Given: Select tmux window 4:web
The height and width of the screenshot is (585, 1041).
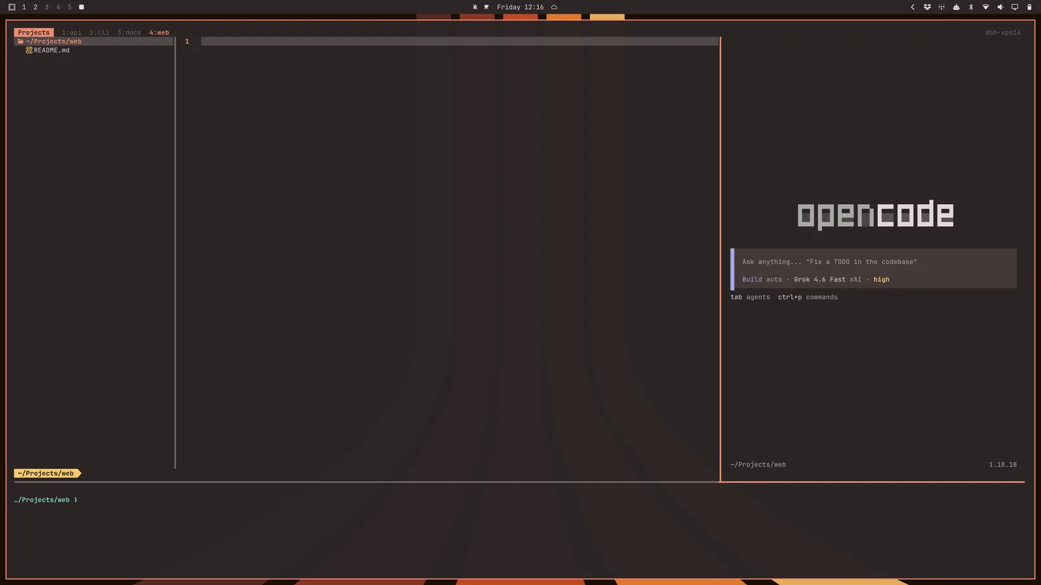Looking at the screenshot, I should coord(159,32).
